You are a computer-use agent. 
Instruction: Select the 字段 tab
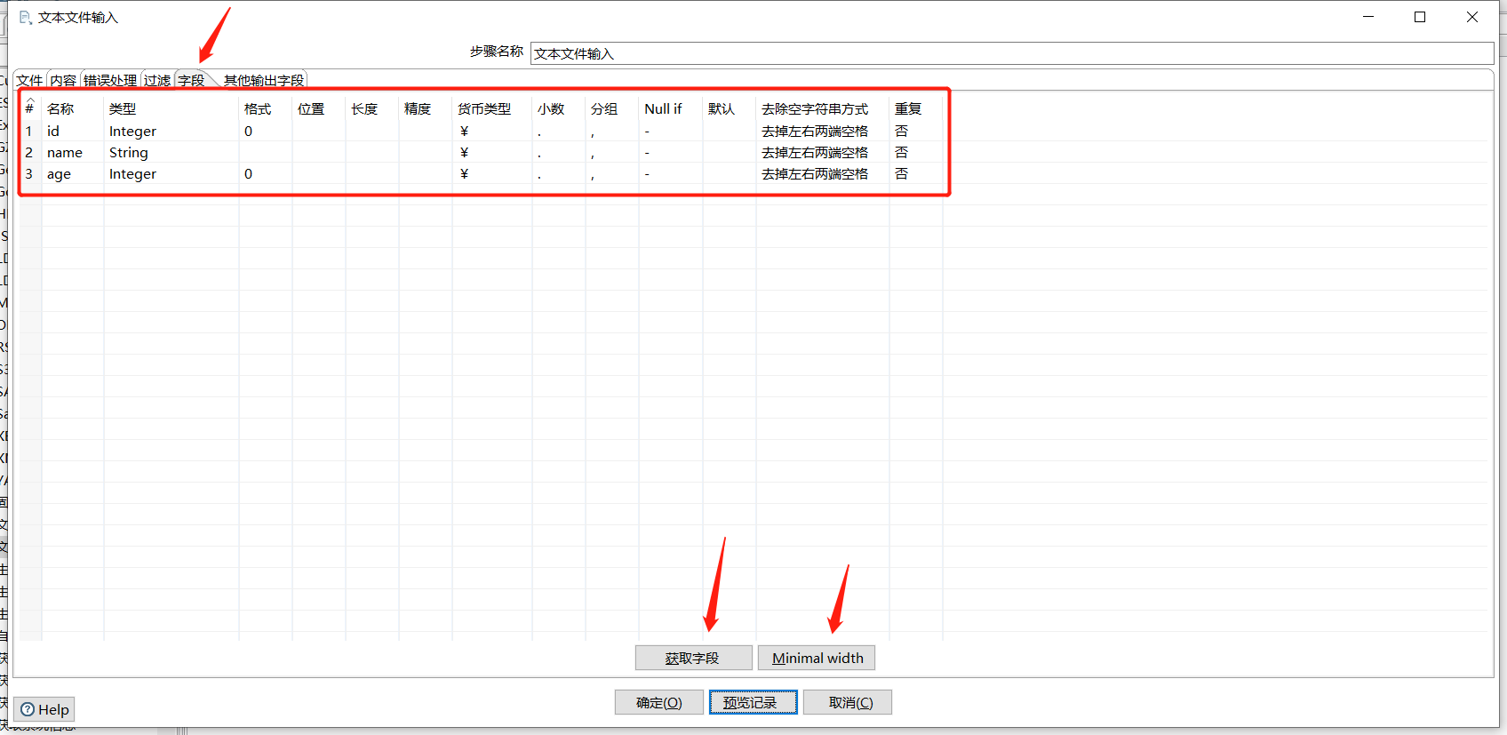click(x=191, y=80)
